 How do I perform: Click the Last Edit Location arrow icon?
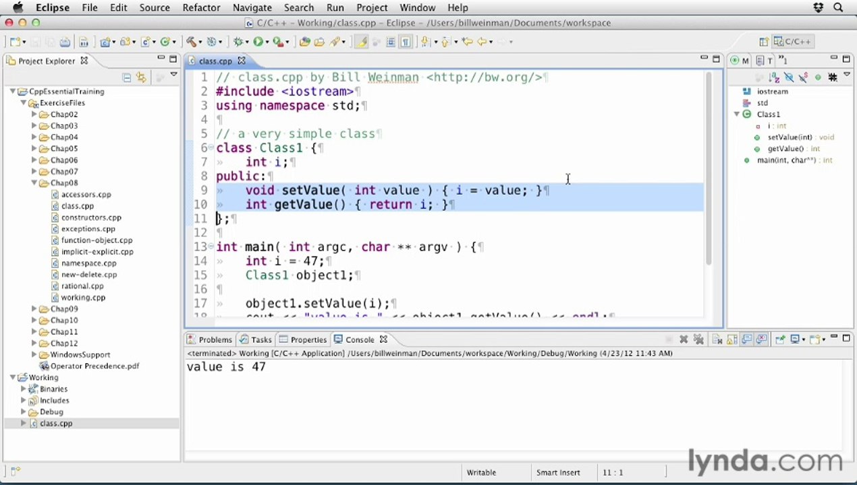point(467,42)
